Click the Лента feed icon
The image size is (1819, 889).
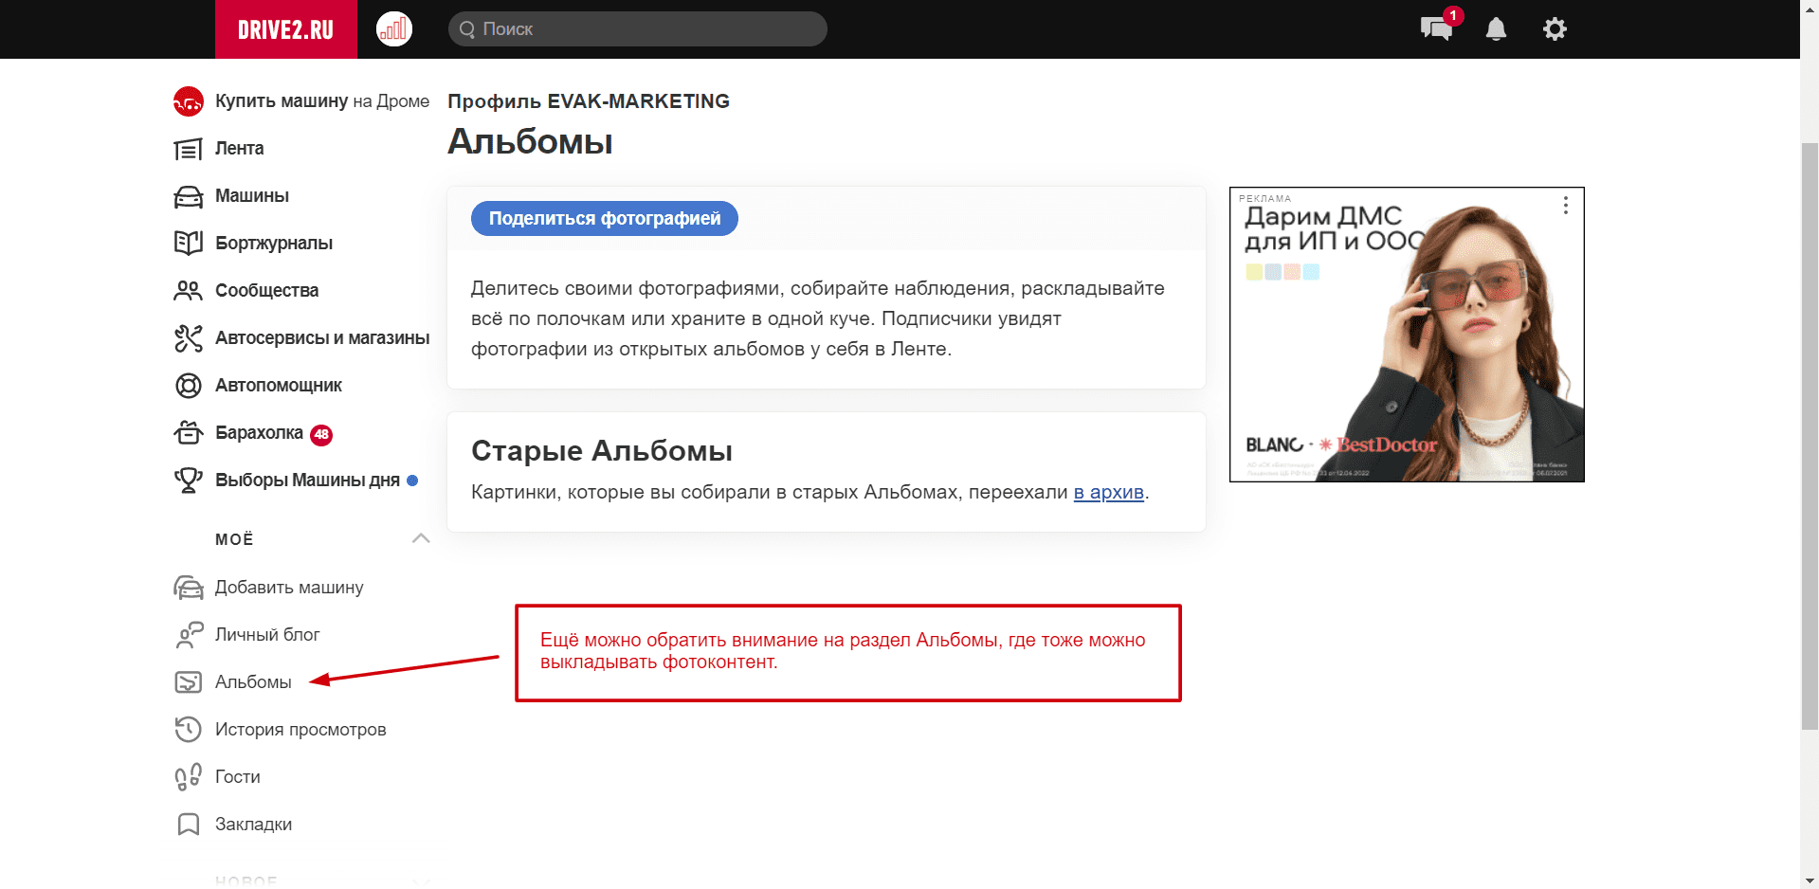click(x=189, y=149)
